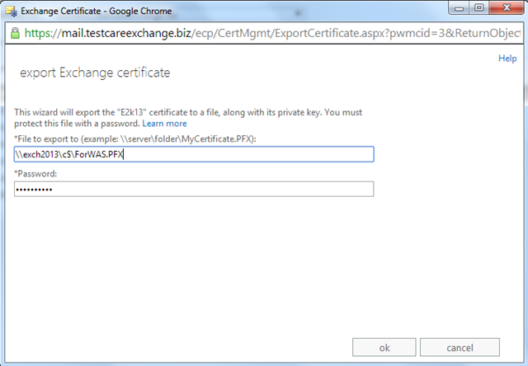The width and height of the screenshot is (528, 366).
Task: Open the Learn more link
Action: pyautogui.click(x=164, y=124)
